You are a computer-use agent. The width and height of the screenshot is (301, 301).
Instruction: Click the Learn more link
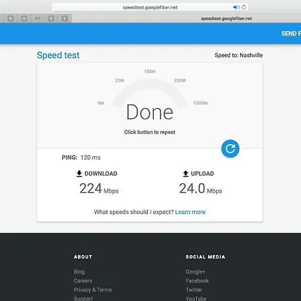pyautogui.click(x=190, y=212)
